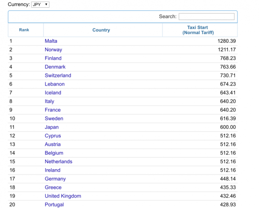The image size is (259, 208).
Task: Select the Finland link
Action: tap(53, 58)
